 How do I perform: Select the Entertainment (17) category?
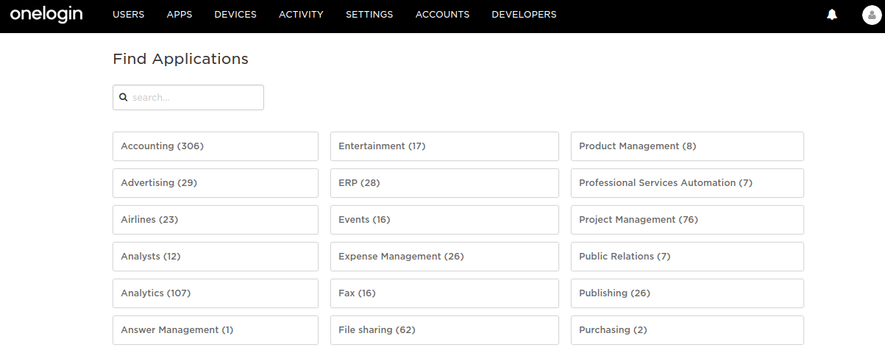[x=444, y=146]
